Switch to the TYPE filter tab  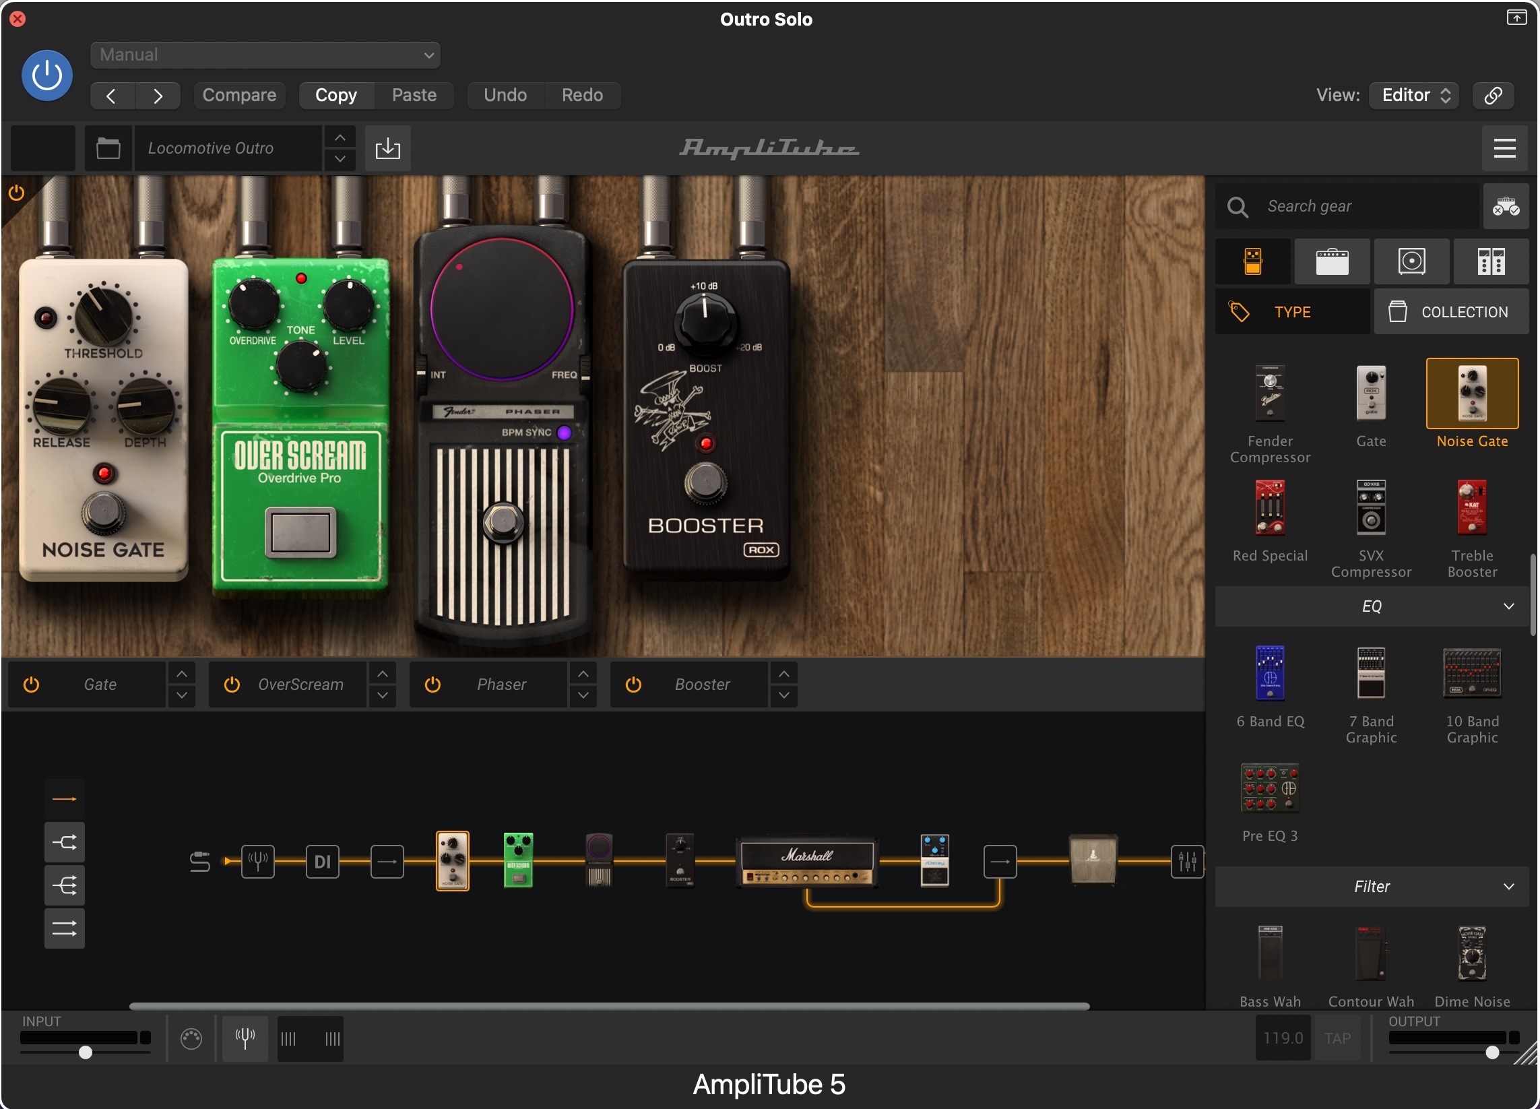[1292, 312]
